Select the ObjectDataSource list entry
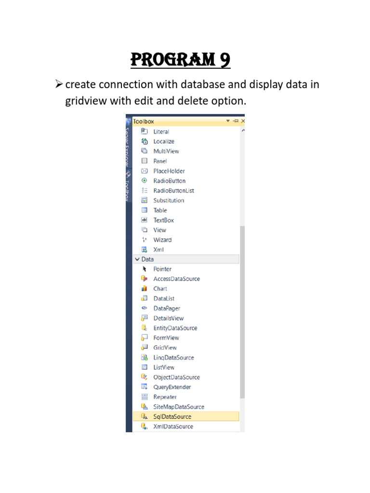The image size is (370, 493). pyautogui.click(x=176, y=377)
